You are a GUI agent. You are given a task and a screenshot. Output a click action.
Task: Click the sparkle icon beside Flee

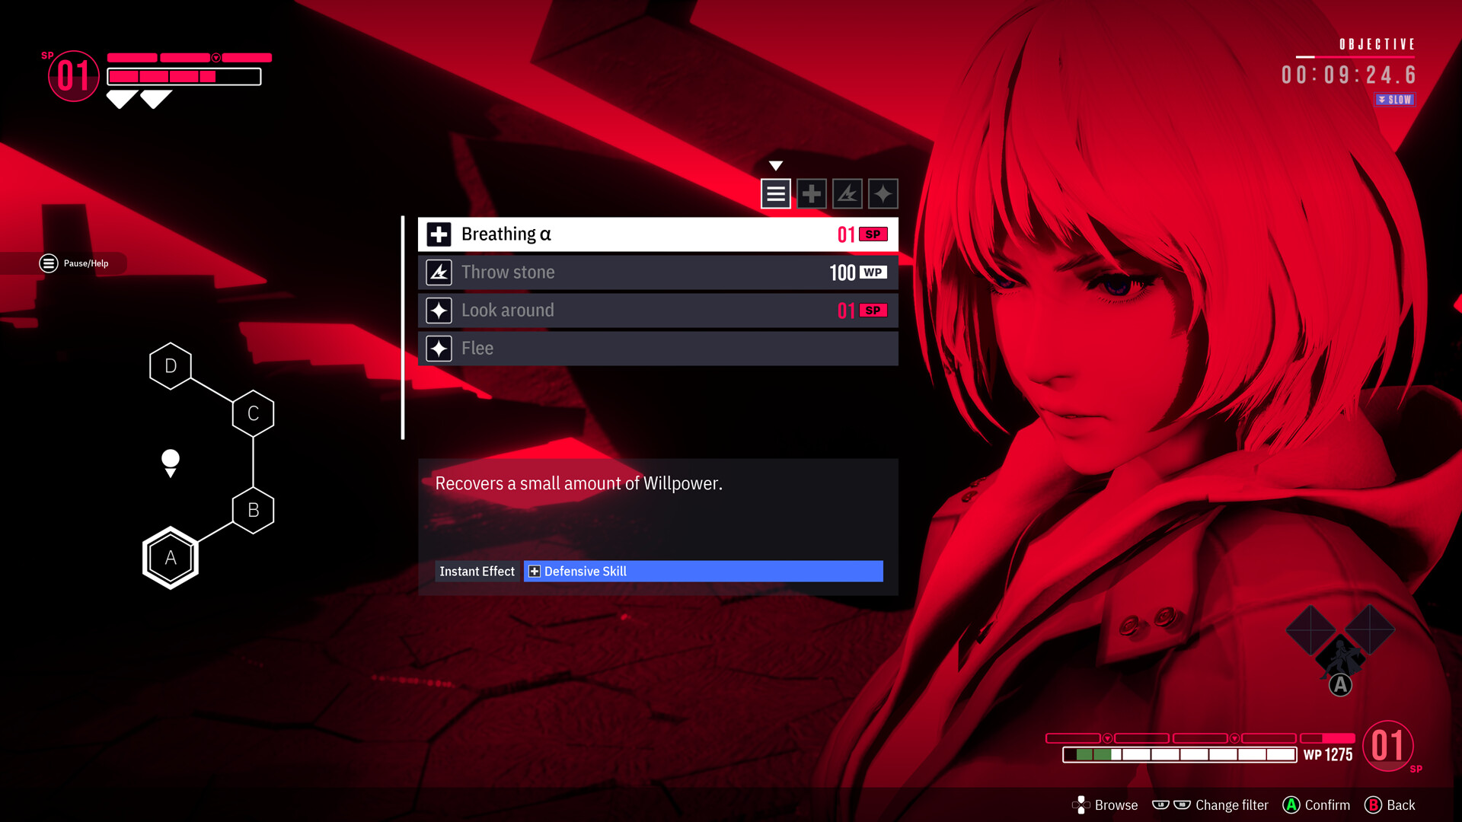[x=439, y=348]
